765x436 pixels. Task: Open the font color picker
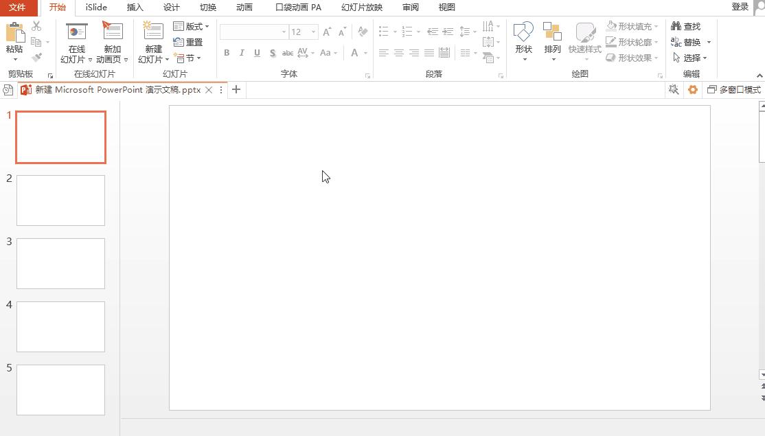(356, 53)
